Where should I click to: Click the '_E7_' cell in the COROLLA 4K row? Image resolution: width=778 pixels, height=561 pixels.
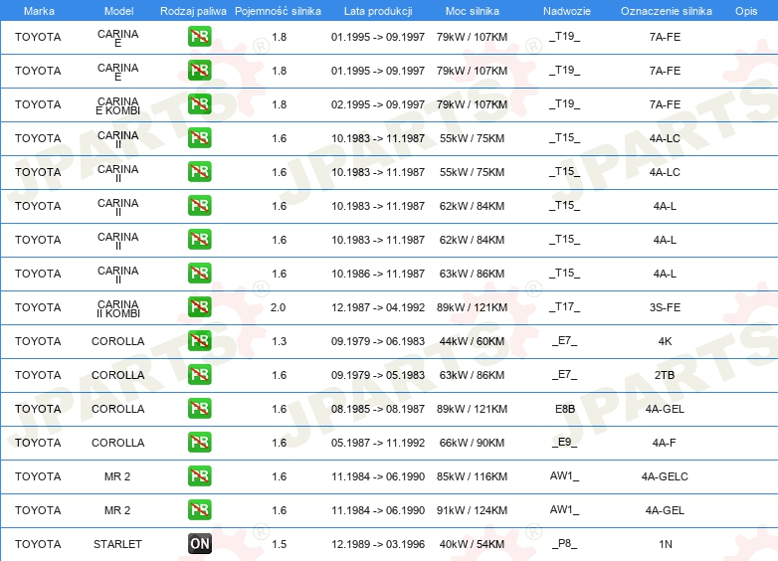565,341
